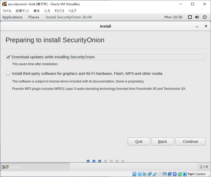The width and height of the screenshot is (211, 177).
Task: Click Install SecurityOnion 16.04 panel item
Action: (69, 17)
